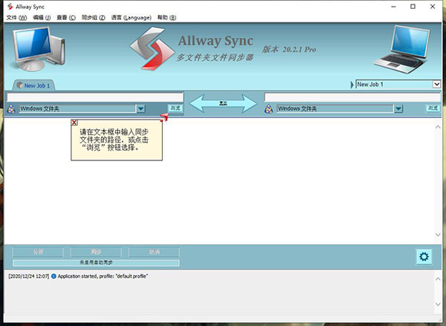Screen dimensions: 446x326
Task: Click the Allway Sync logo in banner
Action: [x=152, y=48]
